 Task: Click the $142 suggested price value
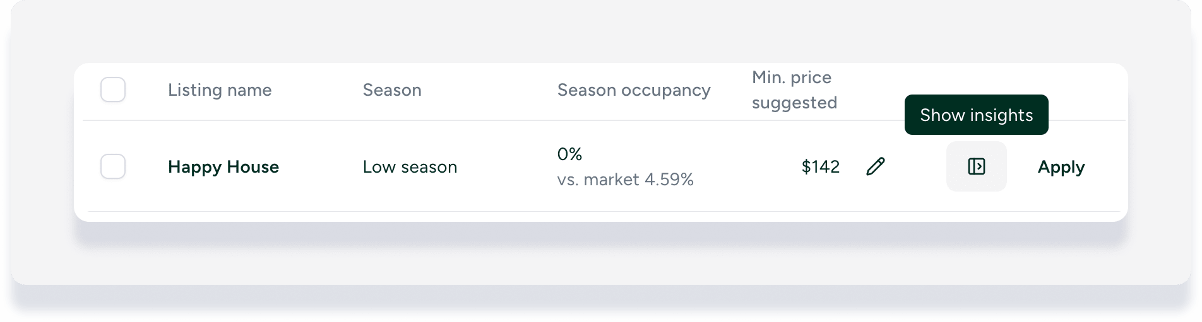pyautogui.click(x=820, y=167)
